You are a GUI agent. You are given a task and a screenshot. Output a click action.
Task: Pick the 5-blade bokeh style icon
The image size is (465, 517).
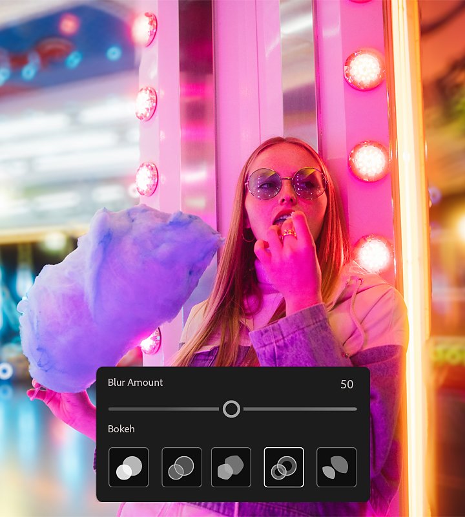[231, 467]
